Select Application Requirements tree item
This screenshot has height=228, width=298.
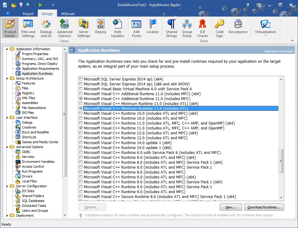[x=40, y=69]
